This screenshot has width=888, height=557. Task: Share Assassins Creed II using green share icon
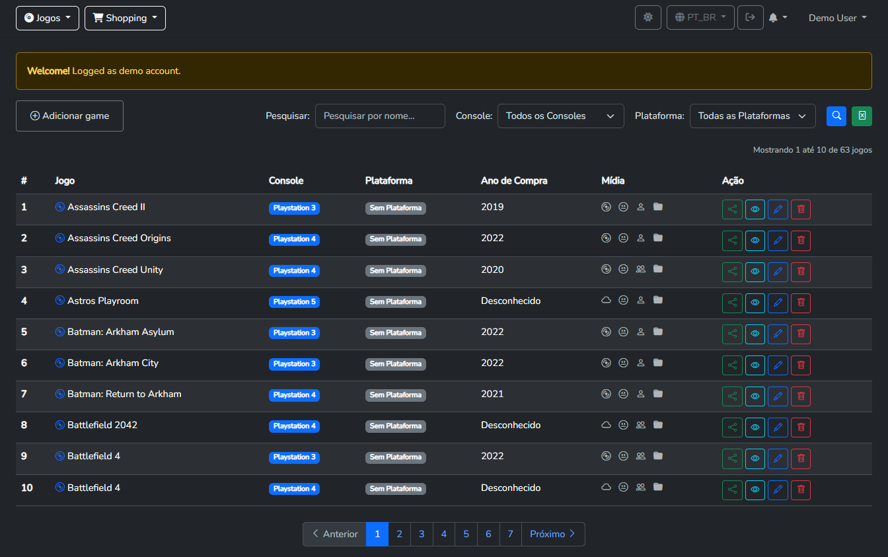click(x=732, y=209)
